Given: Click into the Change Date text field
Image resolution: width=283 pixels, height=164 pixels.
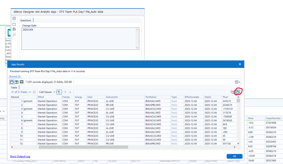Looking at the screenshot, I should tap(79, 39).
